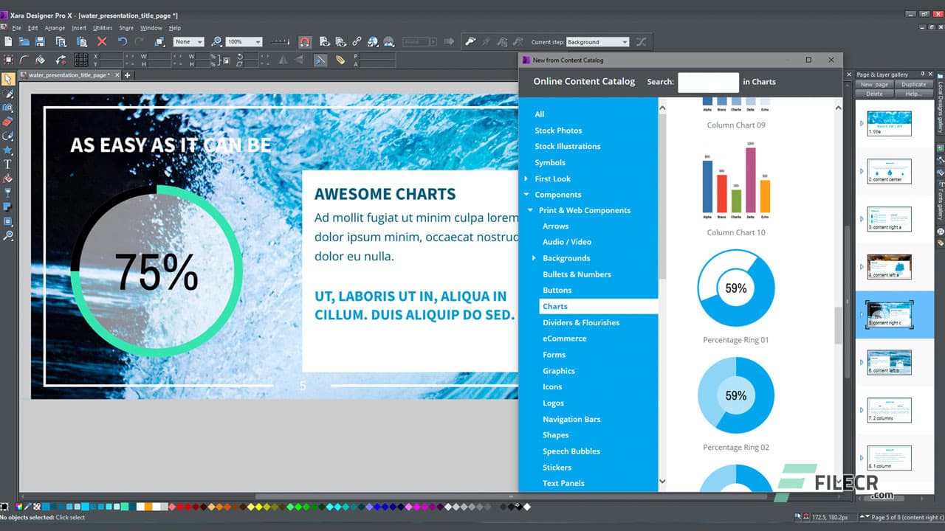Open the Photo tool in the toolbox
The width and height of the screenshot is (945, 531).
click(9, 108)
